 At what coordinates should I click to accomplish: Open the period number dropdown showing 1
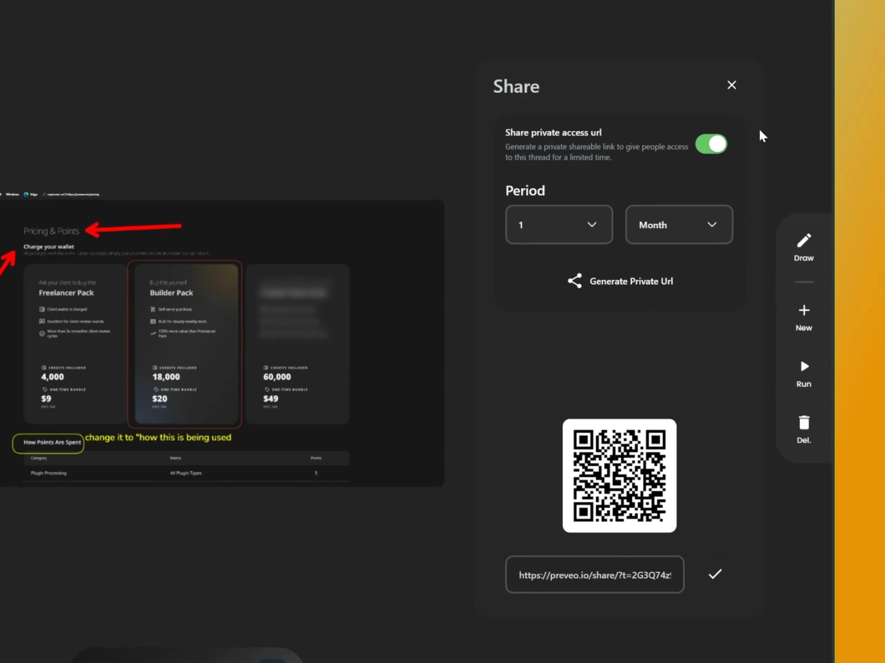tap(559, 224)
